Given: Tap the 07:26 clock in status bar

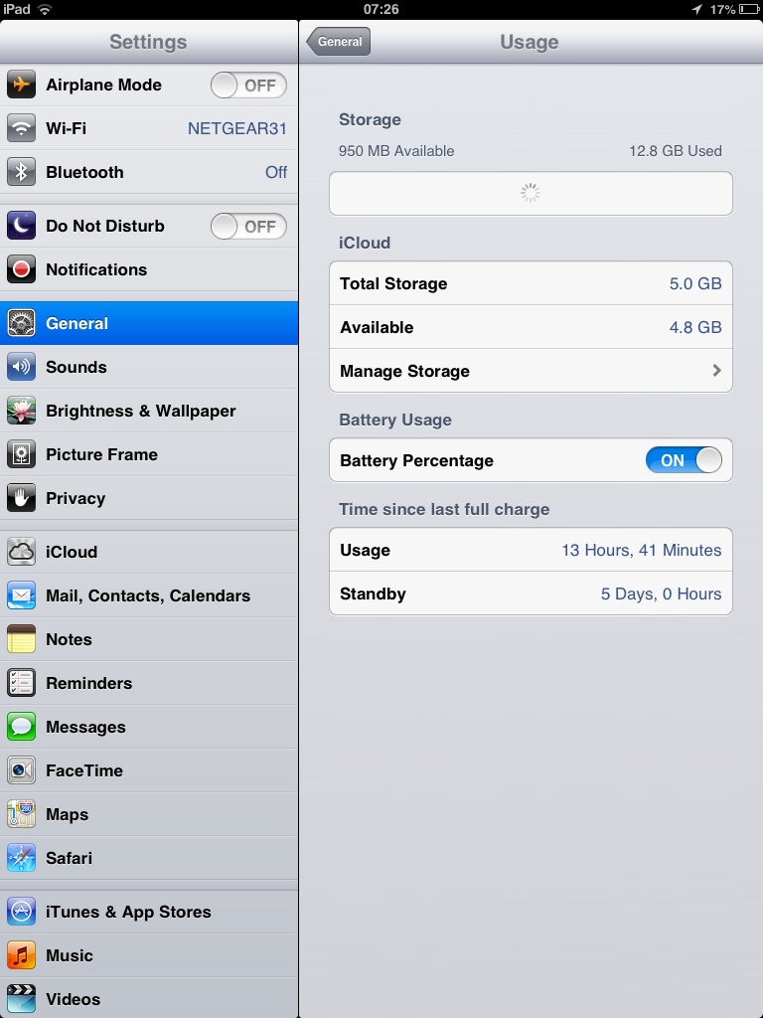Looking at the screenshot, I should 381,9.
